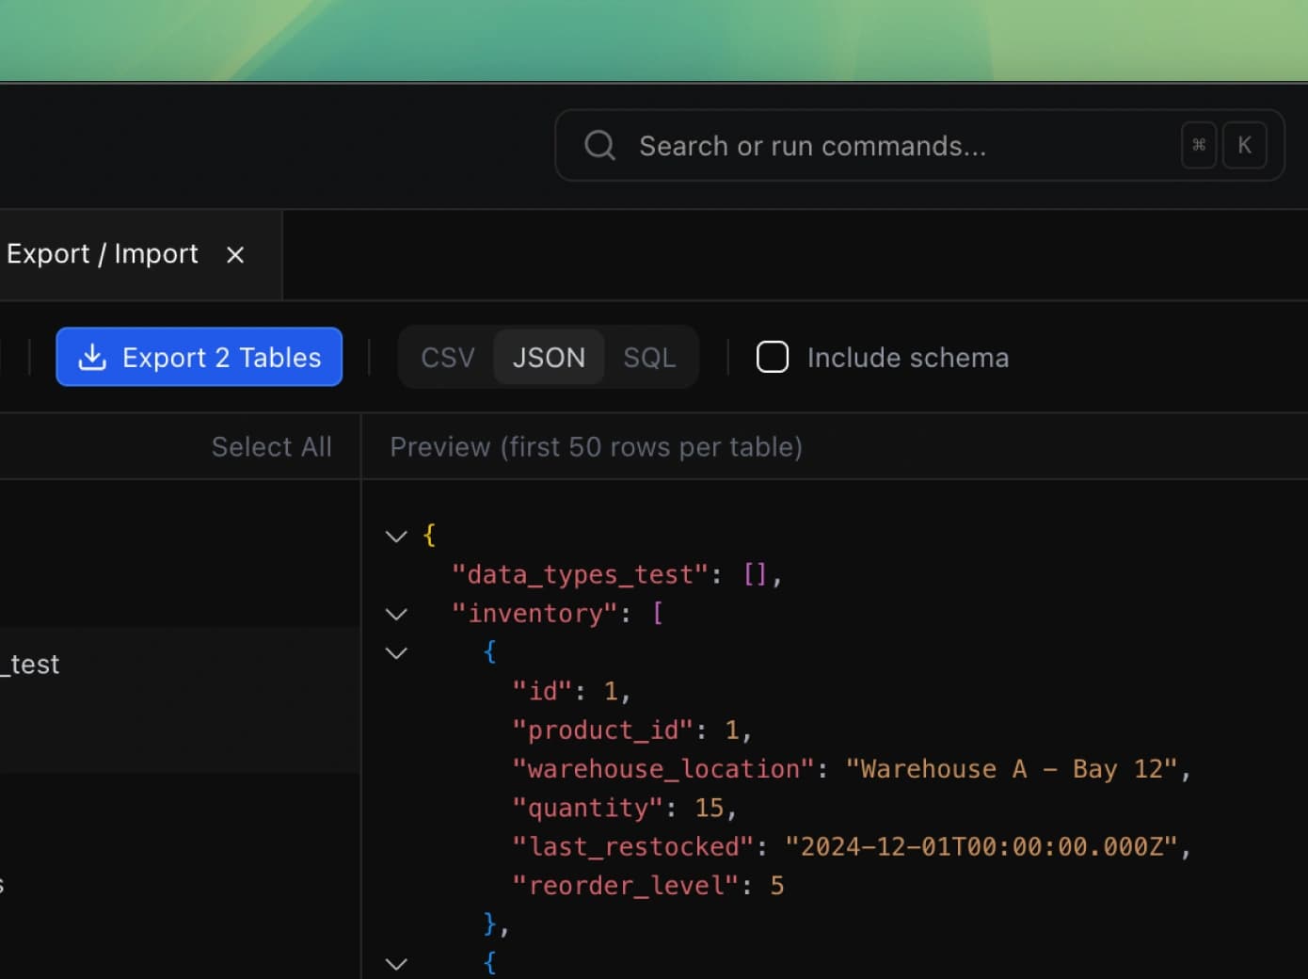
Task: Collapse the "inventory" array chevron
Action: (396, 615)
